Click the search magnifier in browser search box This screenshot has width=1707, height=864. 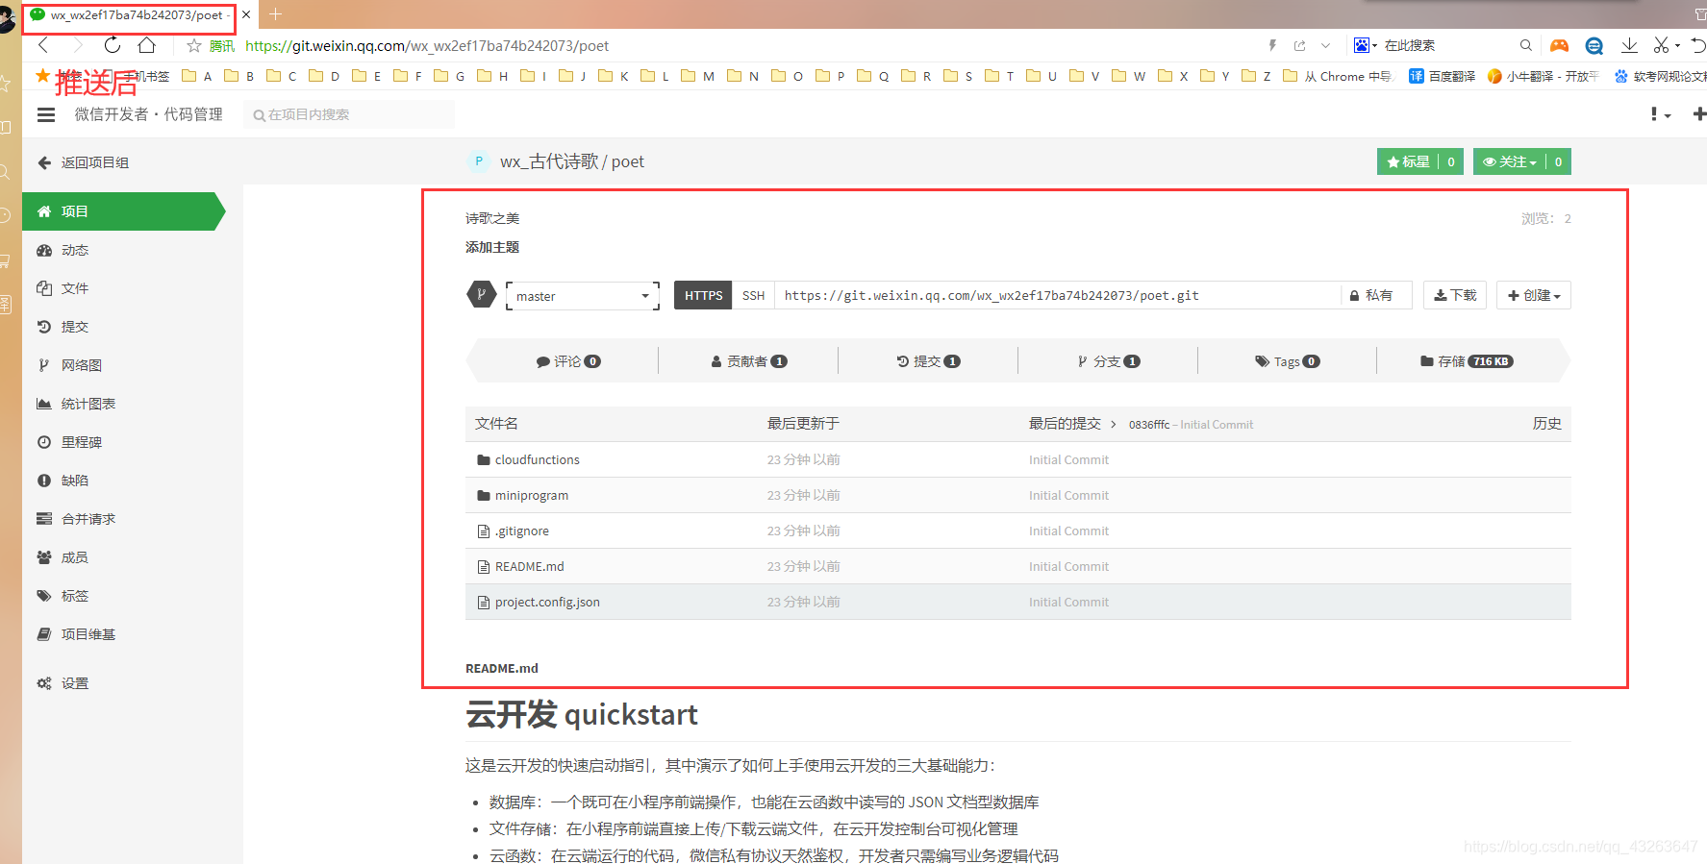click(x=1525, y=45)
